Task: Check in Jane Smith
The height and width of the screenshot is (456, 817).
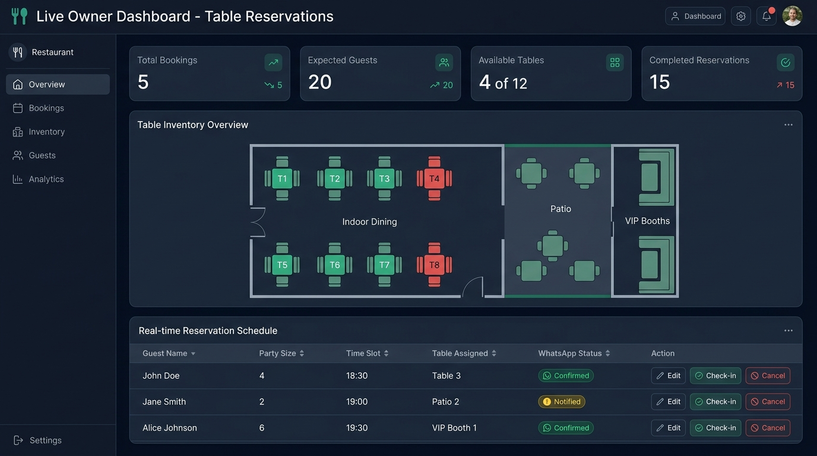Action: click(715, 402)
